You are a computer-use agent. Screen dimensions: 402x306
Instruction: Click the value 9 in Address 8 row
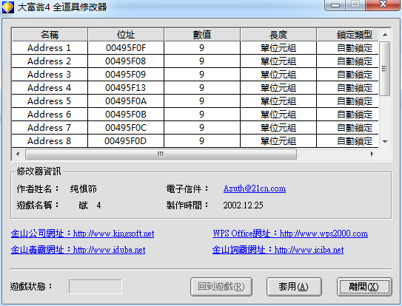[x=202, y=141]
